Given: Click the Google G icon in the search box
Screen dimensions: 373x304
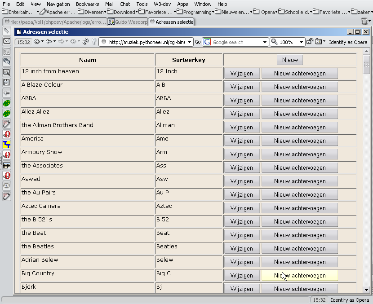Looking at the screenshot, I should tap(207, 42).
